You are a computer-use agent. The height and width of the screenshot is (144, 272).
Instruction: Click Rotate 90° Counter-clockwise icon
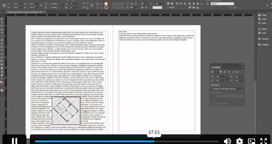coord(88,3)
